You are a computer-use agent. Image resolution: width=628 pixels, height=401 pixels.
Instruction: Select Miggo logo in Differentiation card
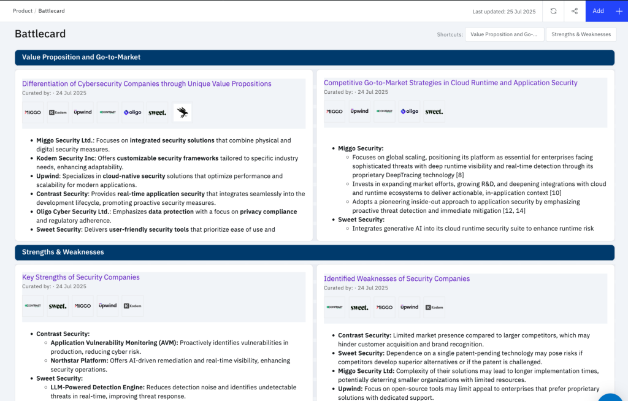click(33, 113)
